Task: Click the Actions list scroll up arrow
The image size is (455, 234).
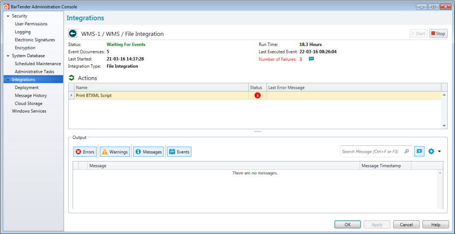Action: click(444, 95)
